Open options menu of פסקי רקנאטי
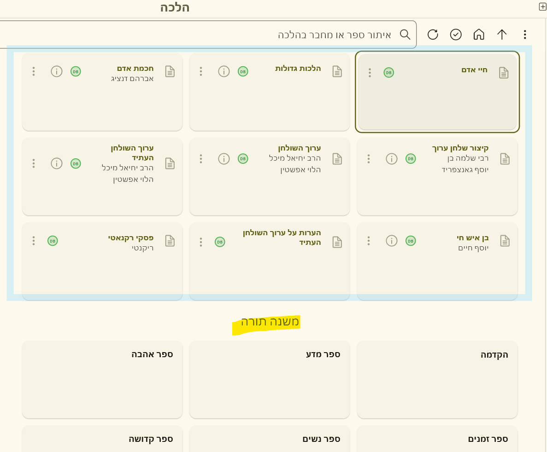The image size is (547, 452). 34,241
